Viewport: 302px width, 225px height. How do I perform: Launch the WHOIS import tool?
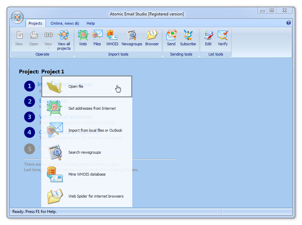(x=112, y=38)
